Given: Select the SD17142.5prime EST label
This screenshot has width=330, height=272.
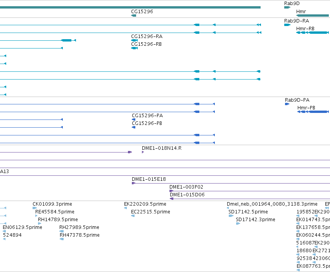Looking at the screenshot, I should pyautogui.click(x=248, y=212).
